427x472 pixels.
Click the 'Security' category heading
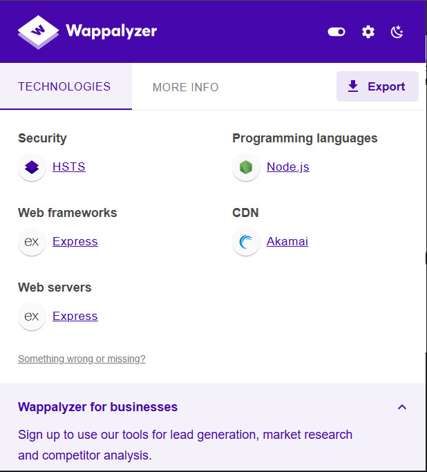click(42, 138)
